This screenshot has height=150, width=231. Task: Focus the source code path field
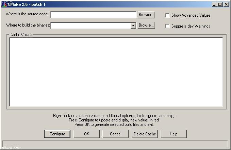click(93, 15)
